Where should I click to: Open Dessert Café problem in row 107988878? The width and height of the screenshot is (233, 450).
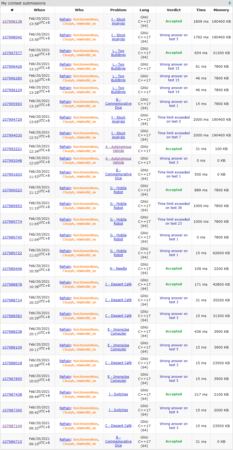(x=118, y=284)
